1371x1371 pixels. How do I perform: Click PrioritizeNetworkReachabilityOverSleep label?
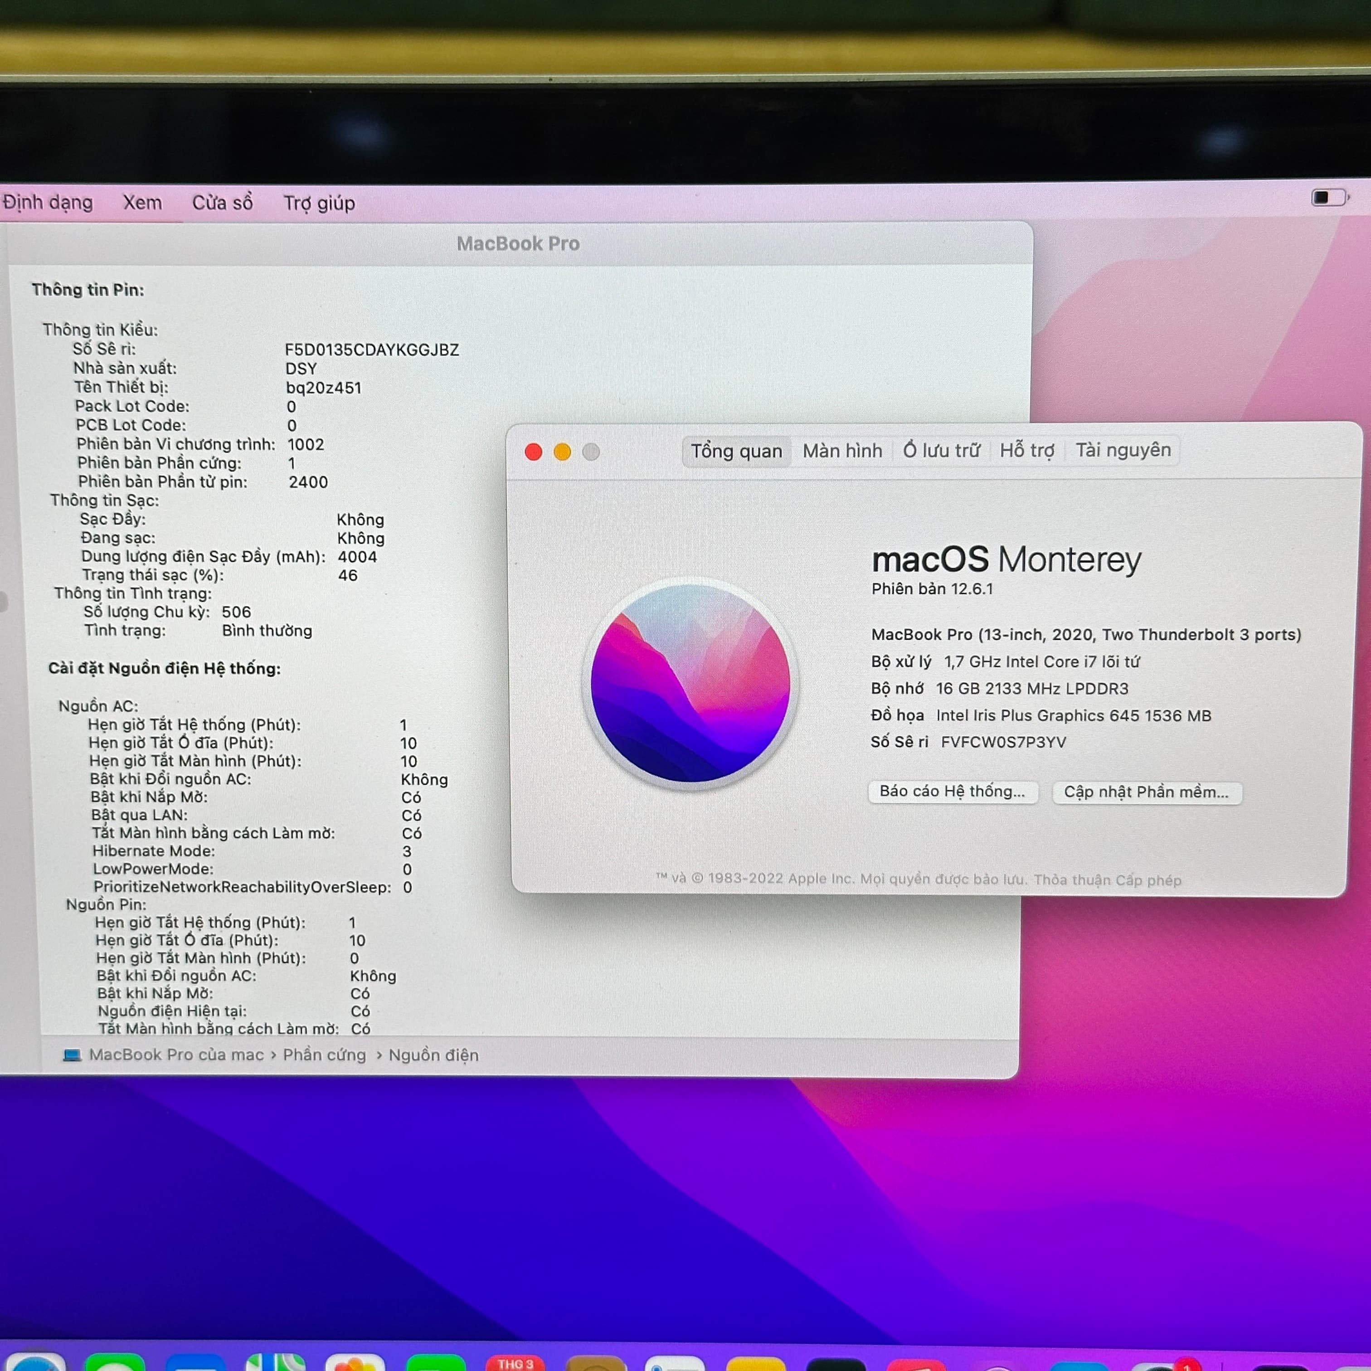(243, 887)
